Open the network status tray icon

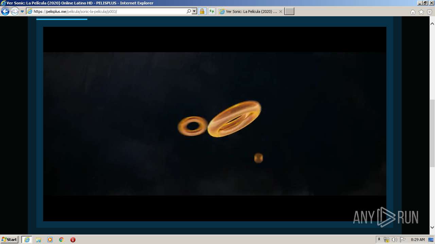(386, 240)
